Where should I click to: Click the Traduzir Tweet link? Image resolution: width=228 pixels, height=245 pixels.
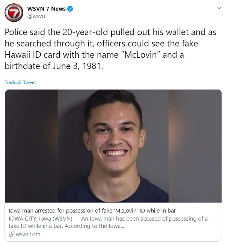coord(20,82)
